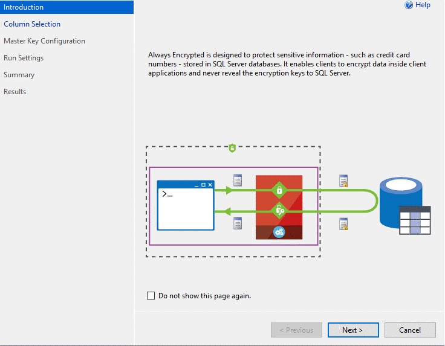Click the table grid icon
445x346 pixels.
click(415, 220)
